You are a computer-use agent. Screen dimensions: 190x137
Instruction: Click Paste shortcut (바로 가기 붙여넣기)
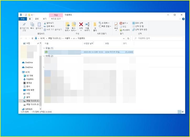pyautogui.click(x=53, y=30)
